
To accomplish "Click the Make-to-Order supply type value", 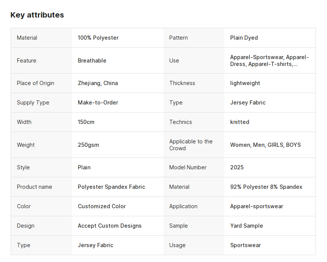I will pyautogui.click(x=98, y=103).
